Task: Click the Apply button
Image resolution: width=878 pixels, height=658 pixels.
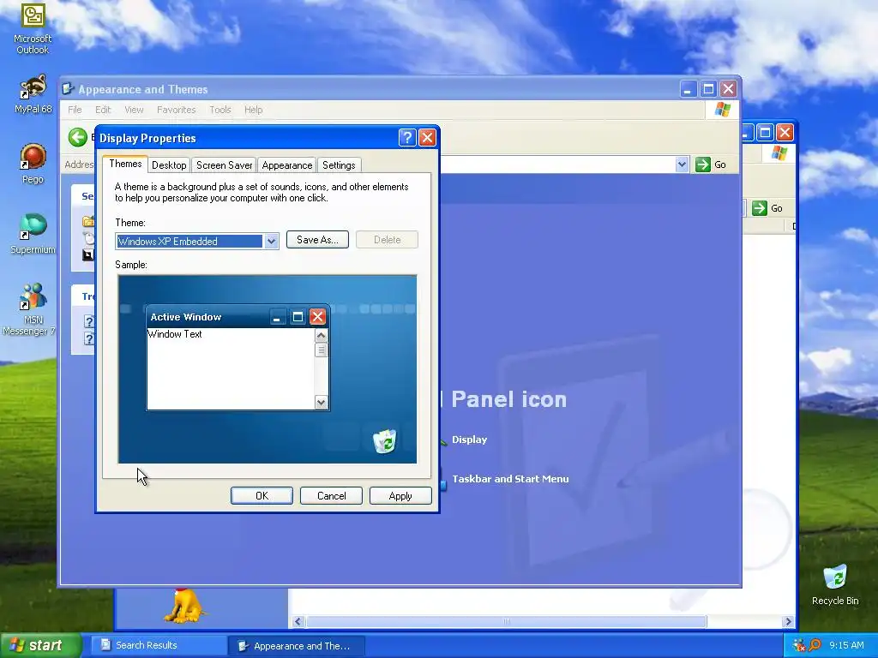Action: click(x=400, y=496)
